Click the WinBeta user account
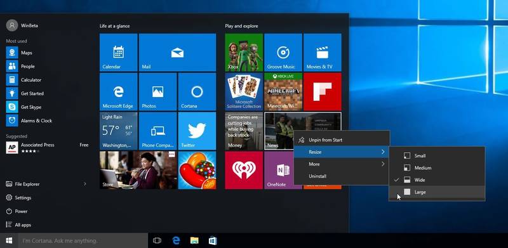 click(x=22, y=25)
